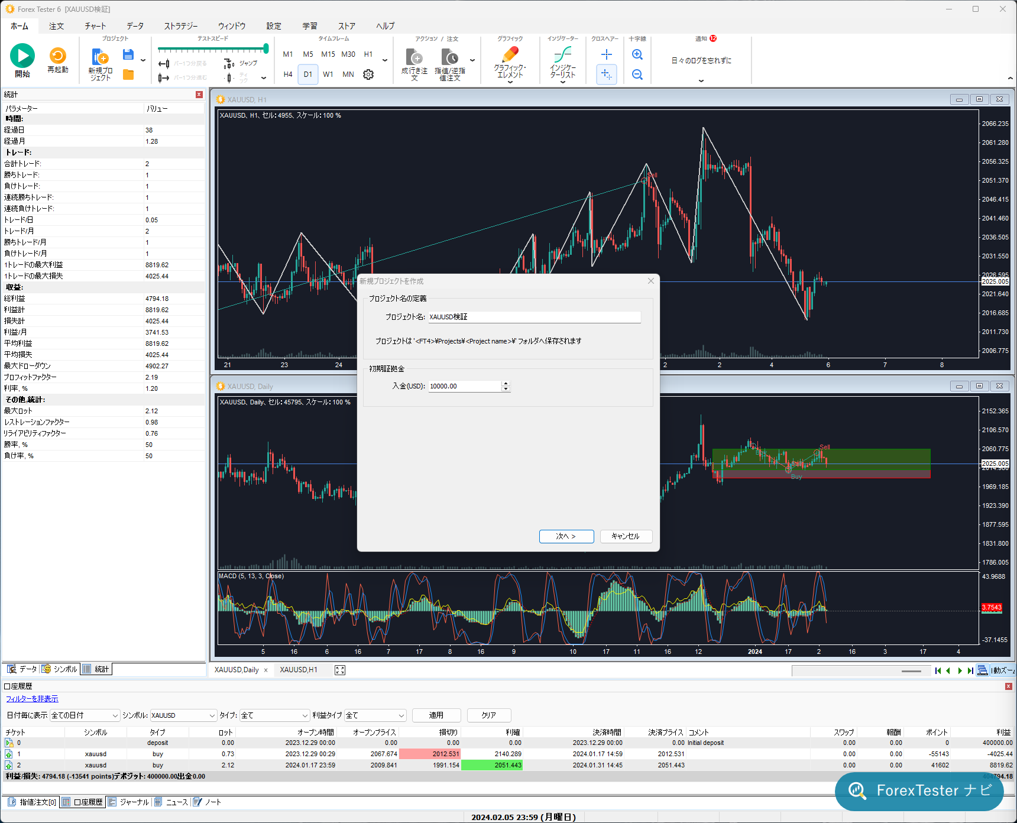Jump to chart end with last arrow

970,670
